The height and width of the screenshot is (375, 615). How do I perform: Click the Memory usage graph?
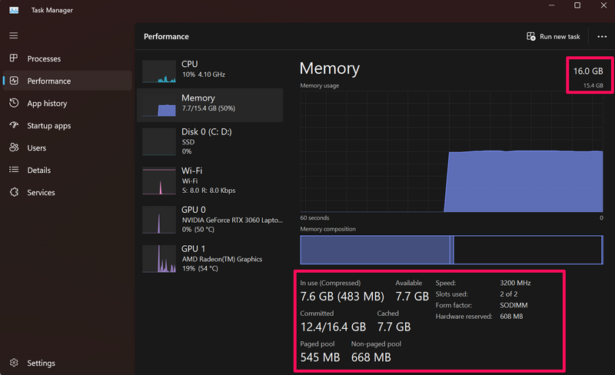tap(450, 151)
